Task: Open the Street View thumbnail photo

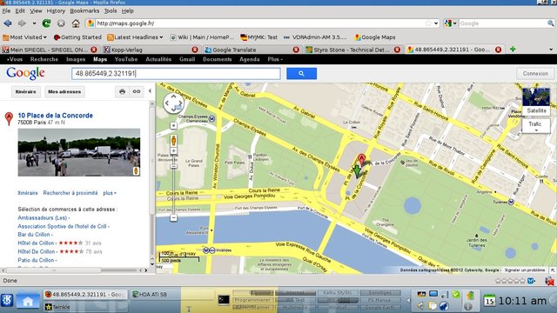Action: pyautogui.click(x=79, y=153)
